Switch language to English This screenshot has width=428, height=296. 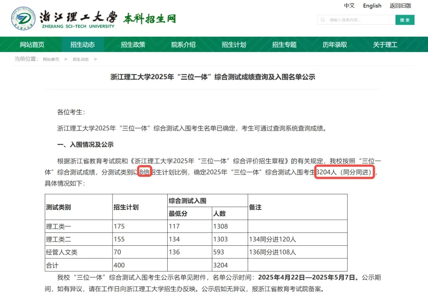tap(372, 6)
